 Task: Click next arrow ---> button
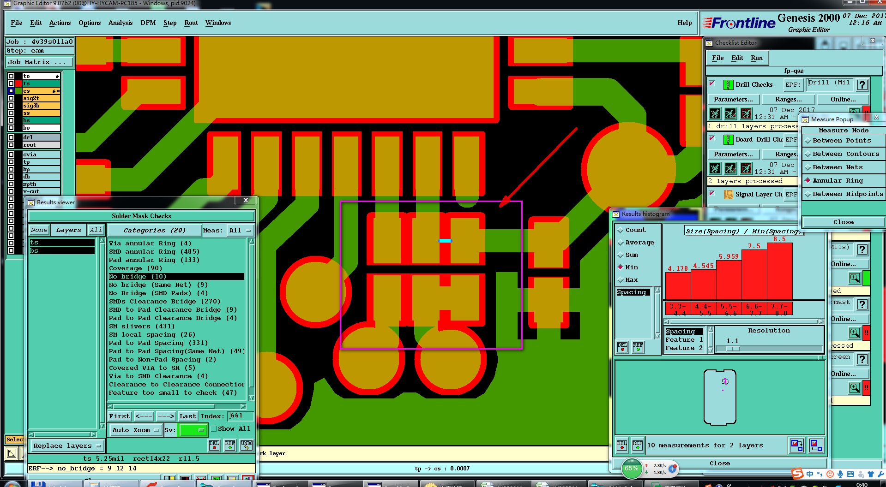(x=166, y=416)
